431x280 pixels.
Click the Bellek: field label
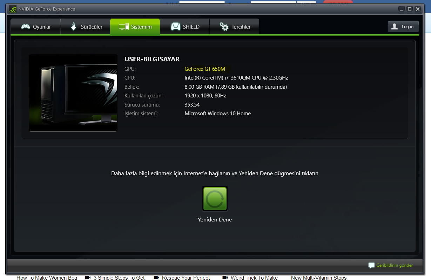coord(132,87)
